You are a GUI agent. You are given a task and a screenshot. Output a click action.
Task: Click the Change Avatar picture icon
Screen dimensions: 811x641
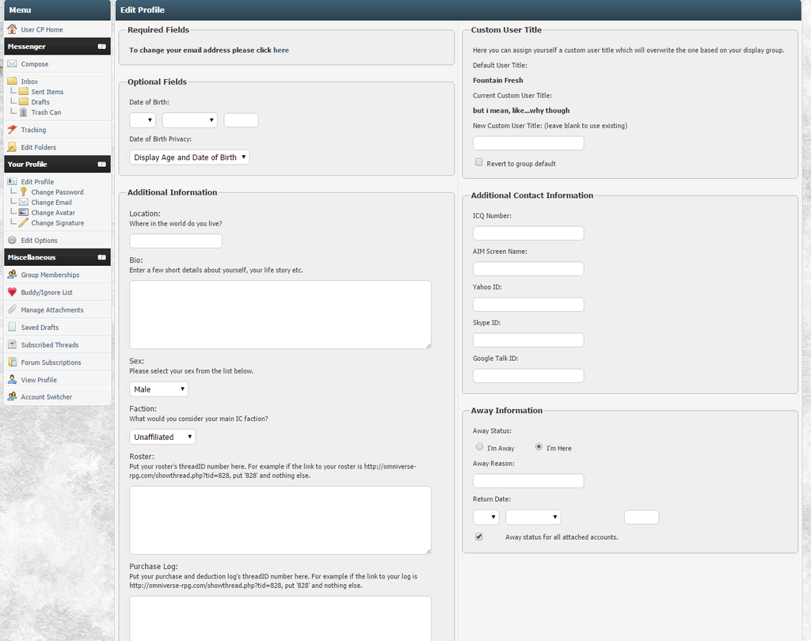point(23,212)
